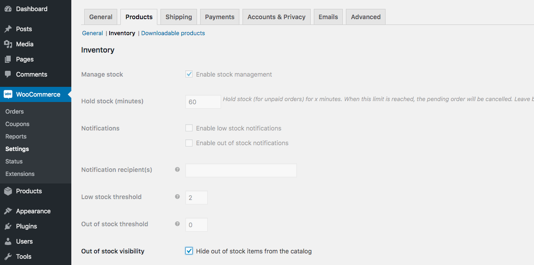The width and height of the screenshot is (534, 265).
Task: Open the Appearance menu label
Action: (33, 211)
